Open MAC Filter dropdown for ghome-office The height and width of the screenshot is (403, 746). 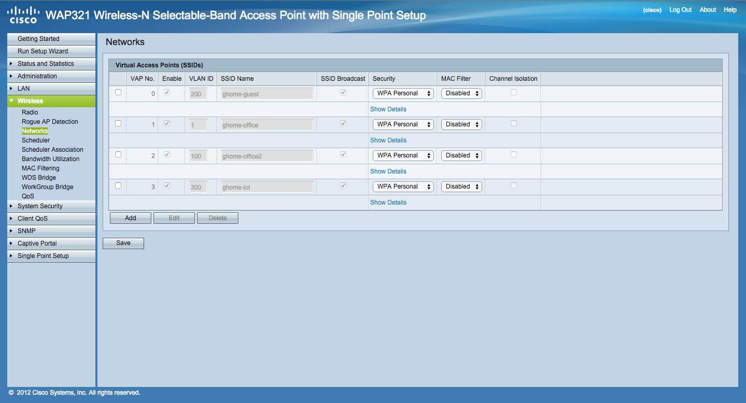[x=461, y=124]
